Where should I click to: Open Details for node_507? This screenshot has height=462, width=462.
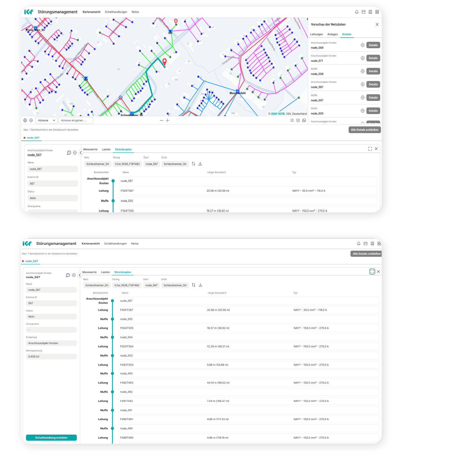pos(373,98)
